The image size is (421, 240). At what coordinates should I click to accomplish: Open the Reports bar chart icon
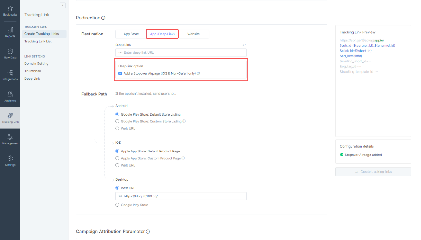point(10,30)
